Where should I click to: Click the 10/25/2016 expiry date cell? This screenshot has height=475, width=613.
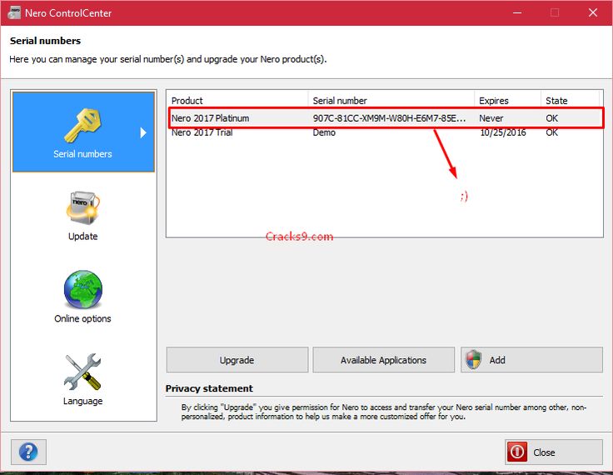(x=503, y=132)
